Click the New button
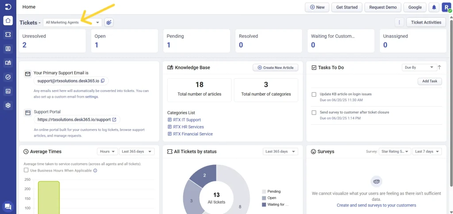This screenshot has width=453, height=214. pos(317,7)
